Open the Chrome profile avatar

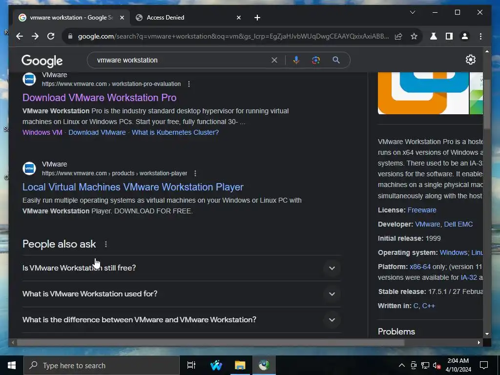click(465, 36)
